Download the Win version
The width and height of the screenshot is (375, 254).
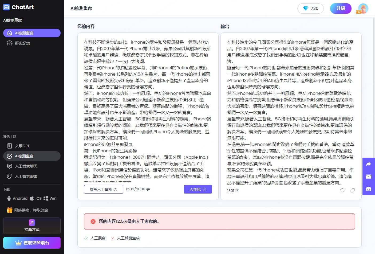tap(50, 198)
